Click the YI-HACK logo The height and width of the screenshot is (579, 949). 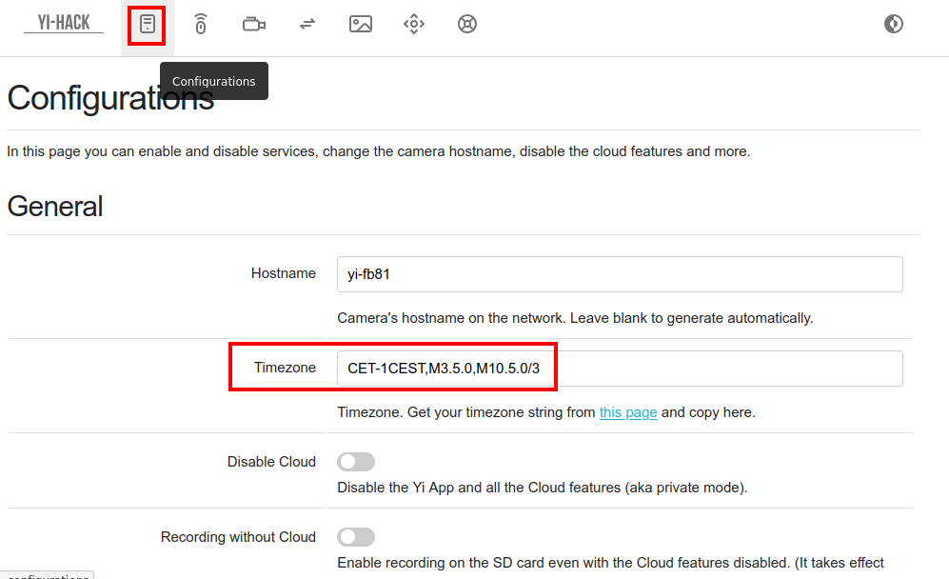[x=64, y=23]
